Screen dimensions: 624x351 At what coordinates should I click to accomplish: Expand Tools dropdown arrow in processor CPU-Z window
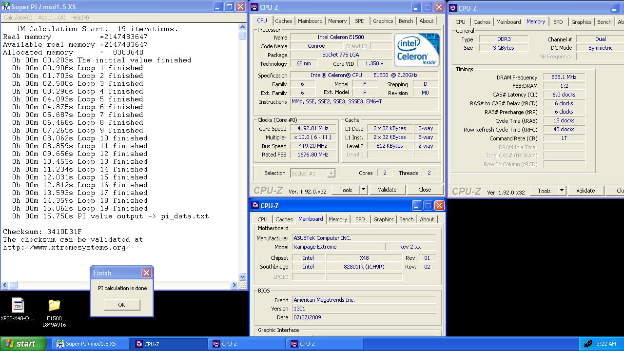(363, 190)
